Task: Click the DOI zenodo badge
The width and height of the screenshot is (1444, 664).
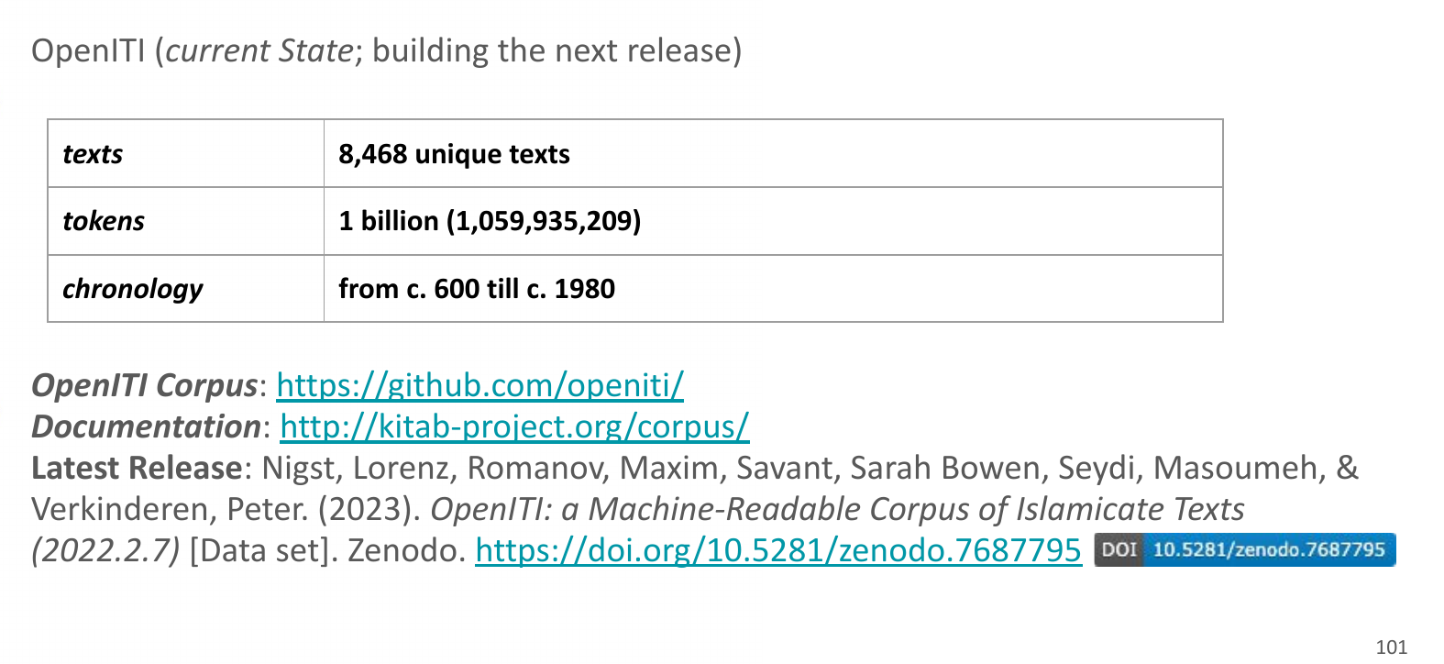Action: coord(1244,549)
